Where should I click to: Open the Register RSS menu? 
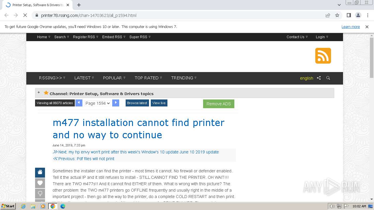pos(86,37)
